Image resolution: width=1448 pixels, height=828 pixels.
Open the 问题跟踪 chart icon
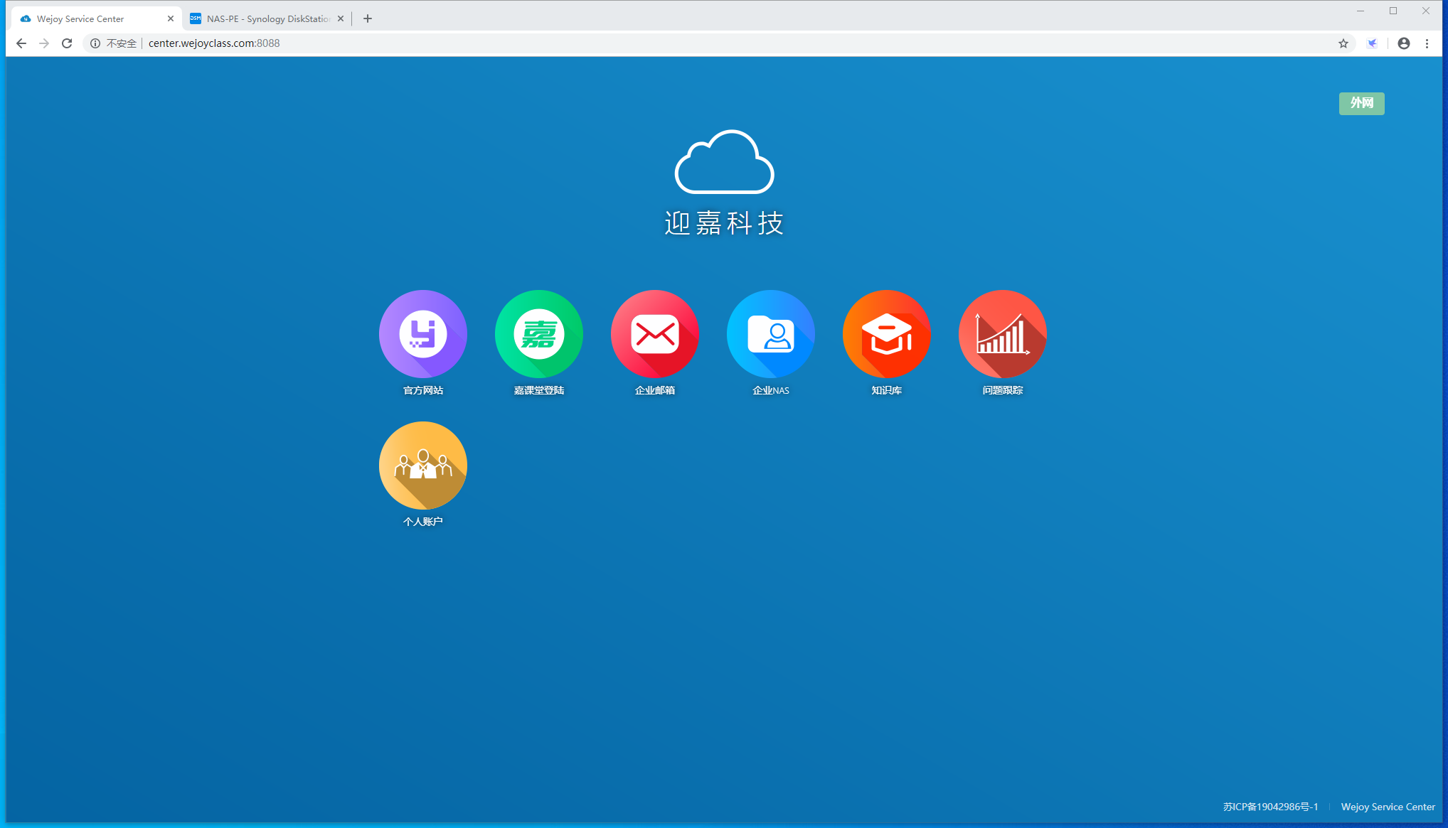pos(1002,334)
